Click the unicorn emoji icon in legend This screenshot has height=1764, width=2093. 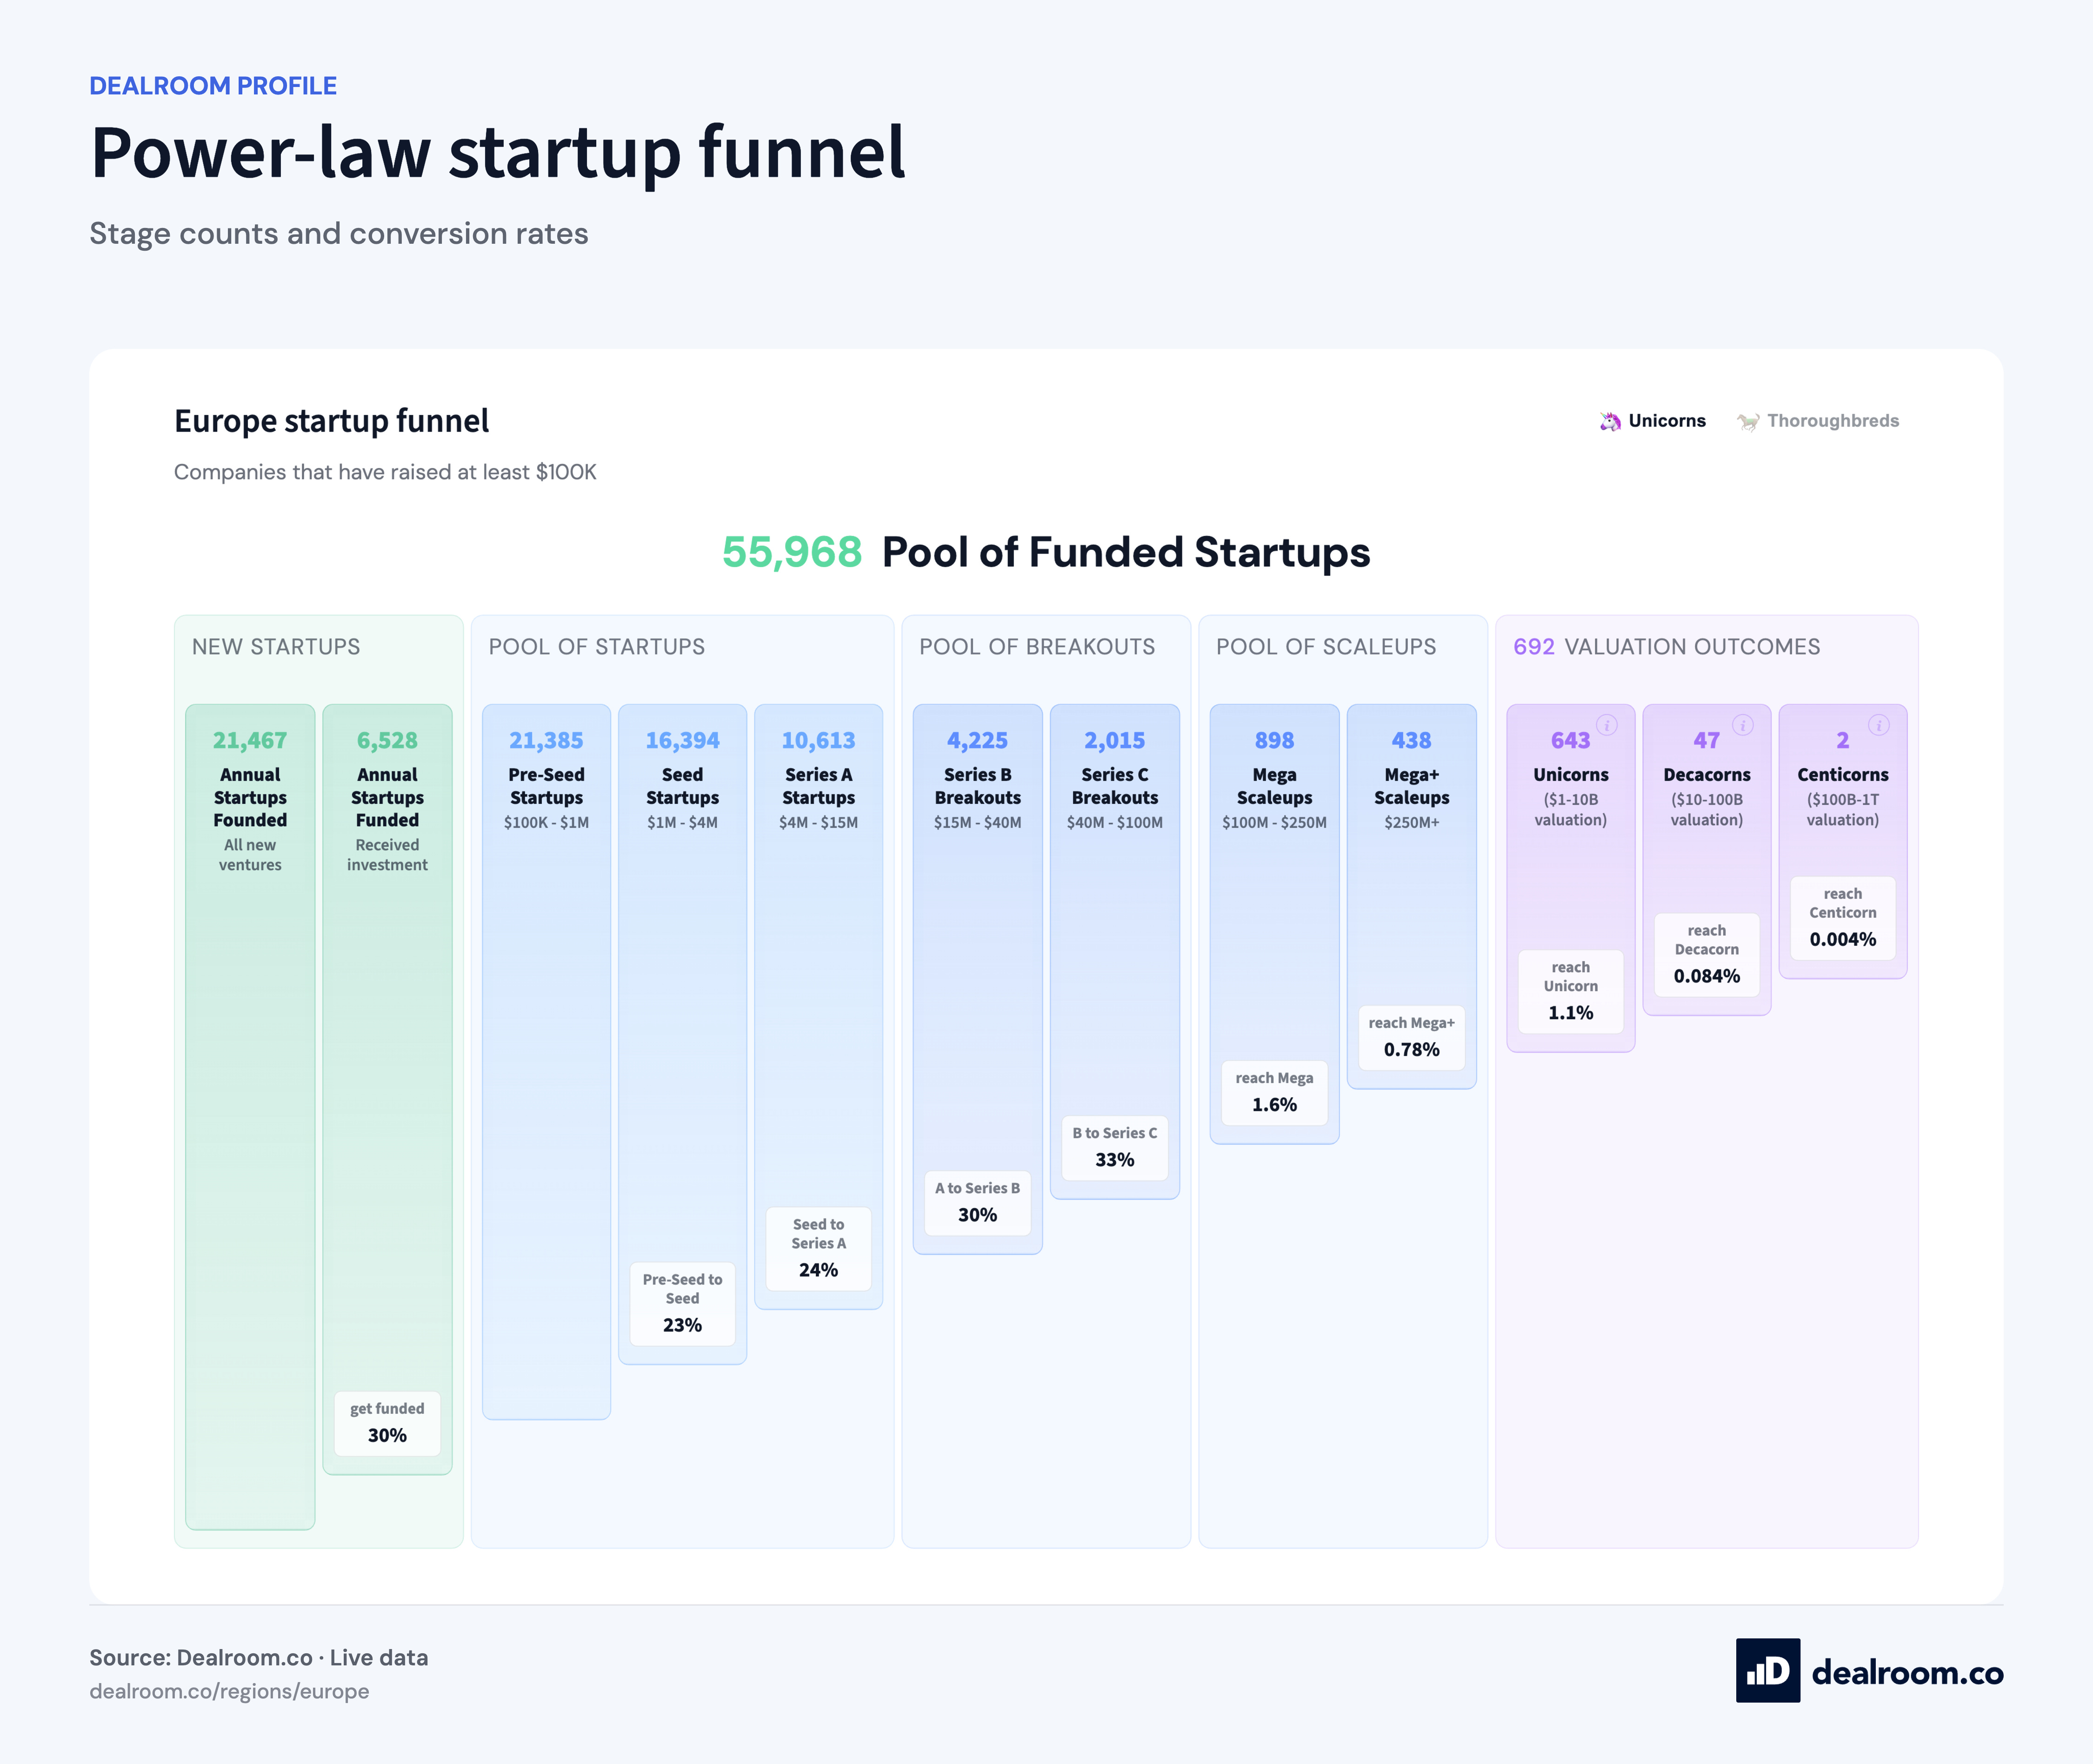pyautogui.click(x=1609, y=421)
